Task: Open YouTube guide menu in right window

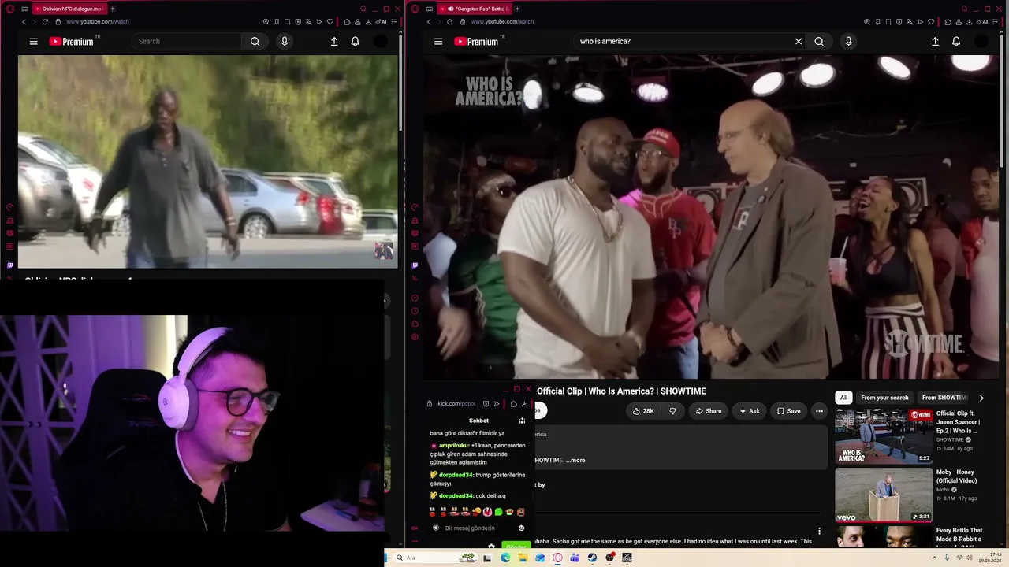Action: [x=438, y=42]
